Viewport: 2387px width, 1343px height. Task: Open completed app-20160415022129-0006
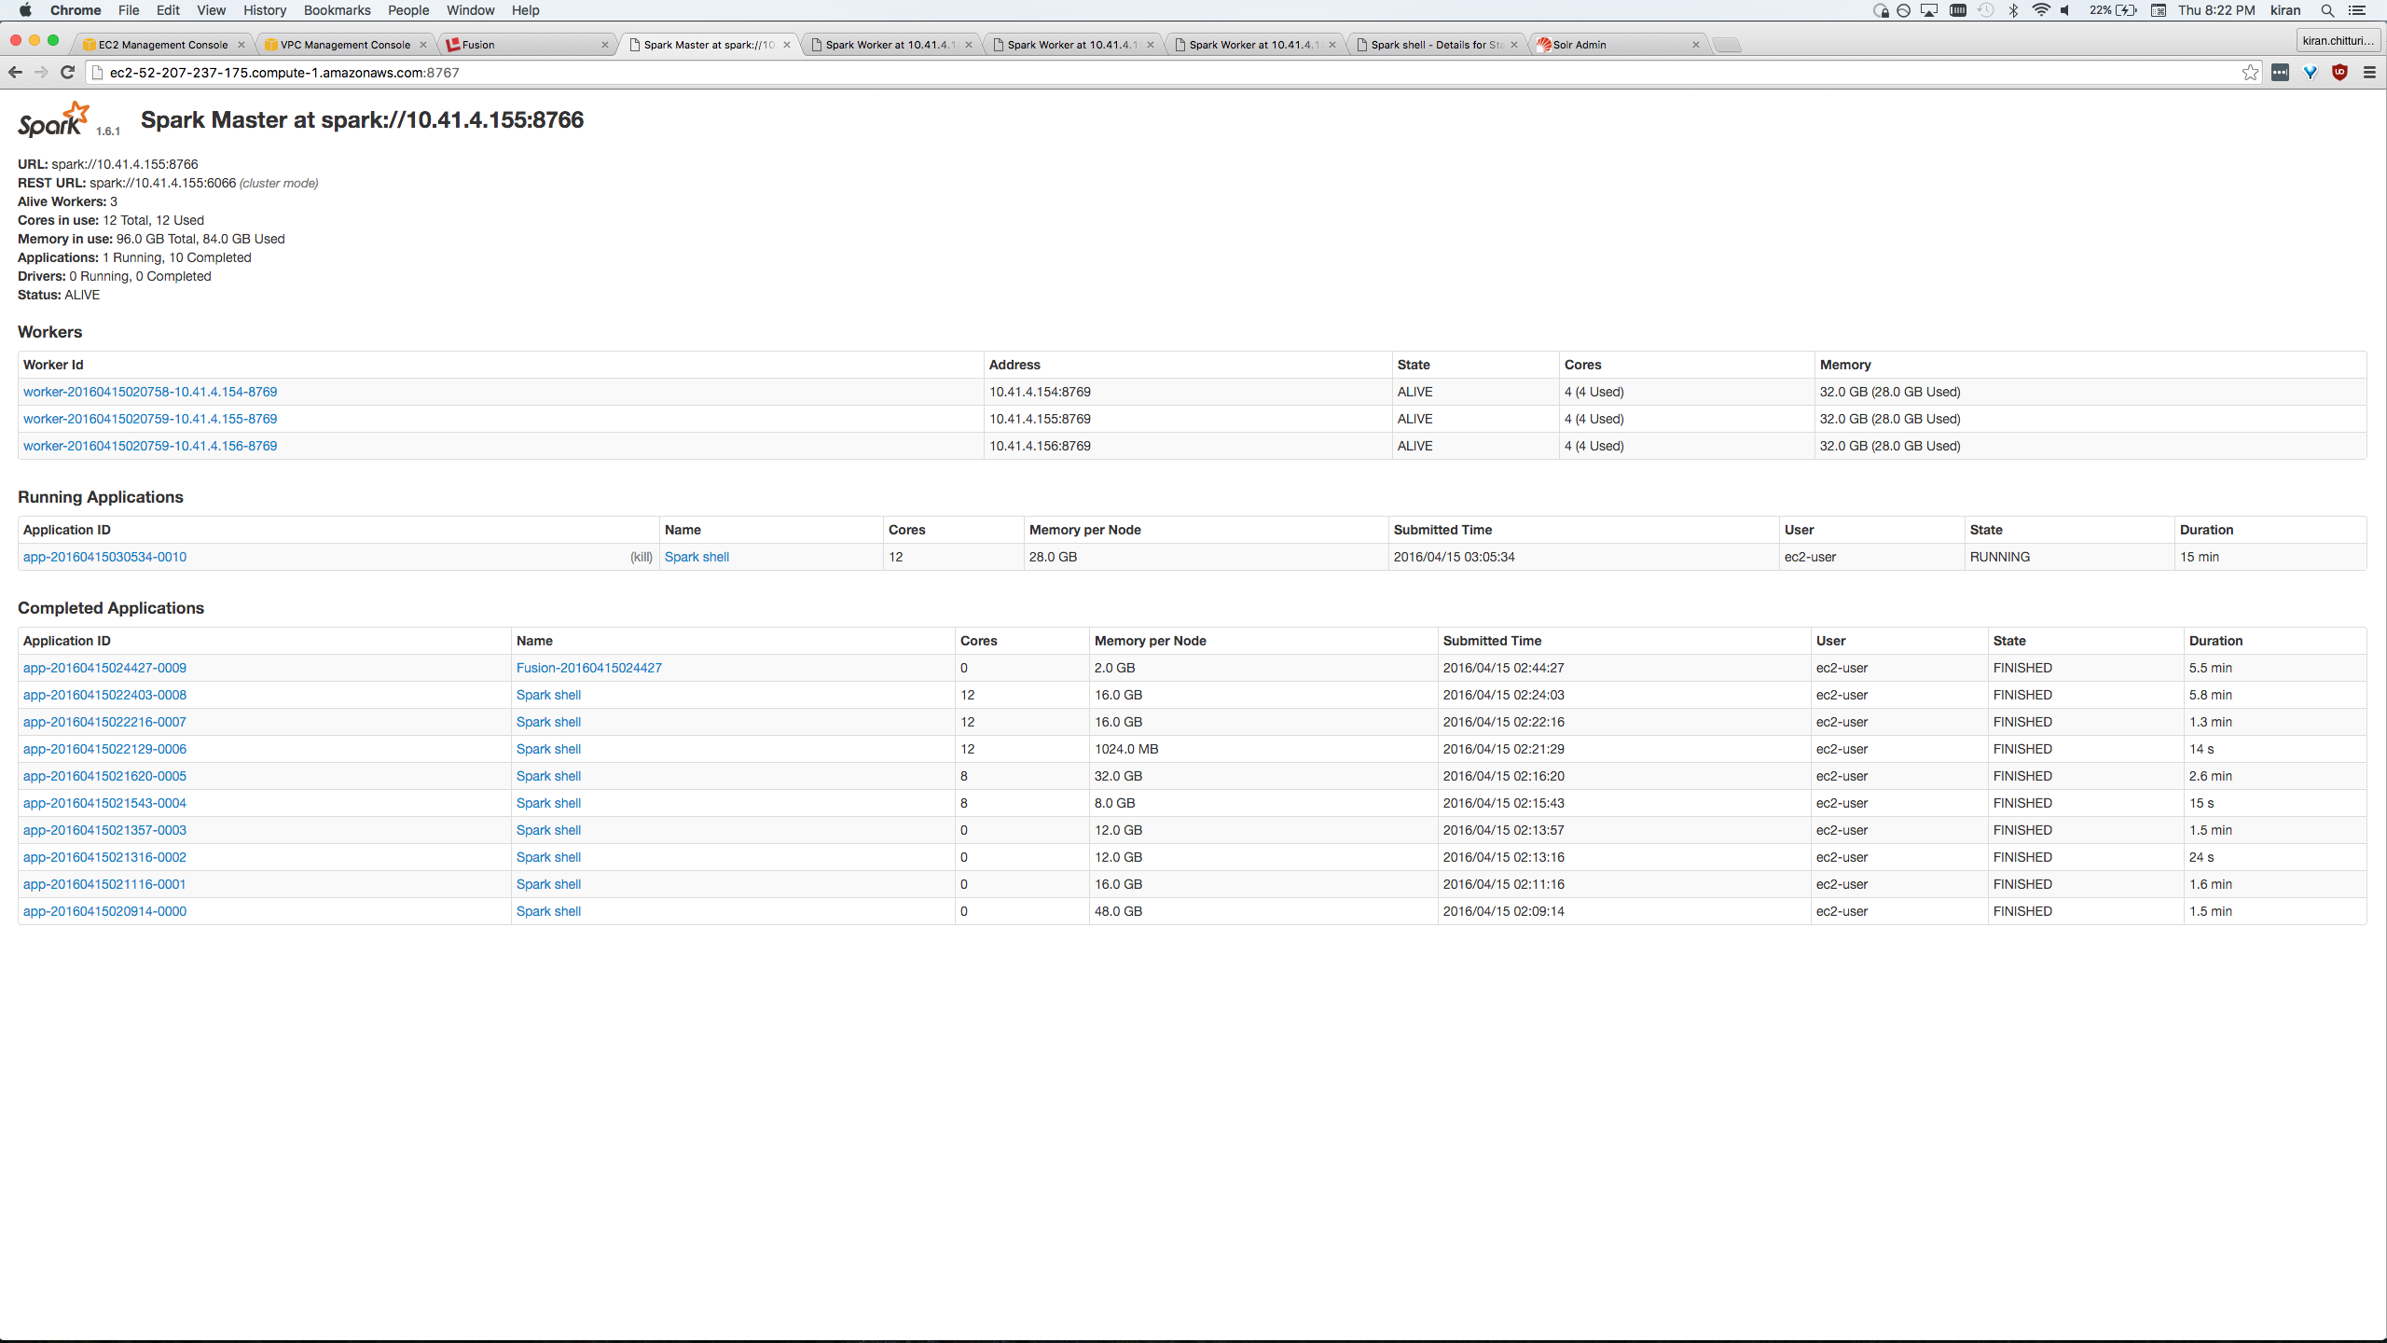click(x=104, y=749)
